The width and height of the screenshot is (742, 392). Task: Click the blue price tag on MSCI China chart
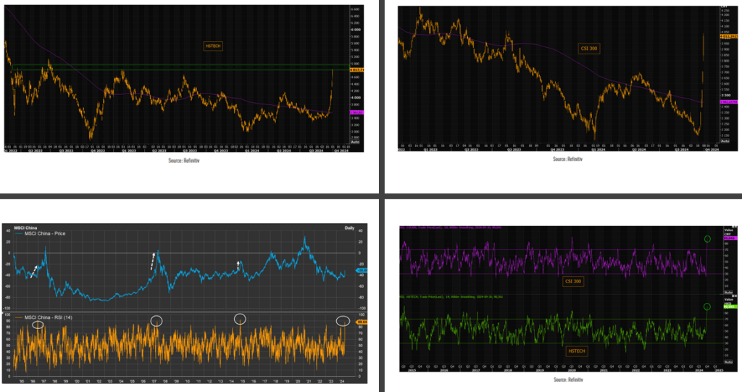(362, 270)
